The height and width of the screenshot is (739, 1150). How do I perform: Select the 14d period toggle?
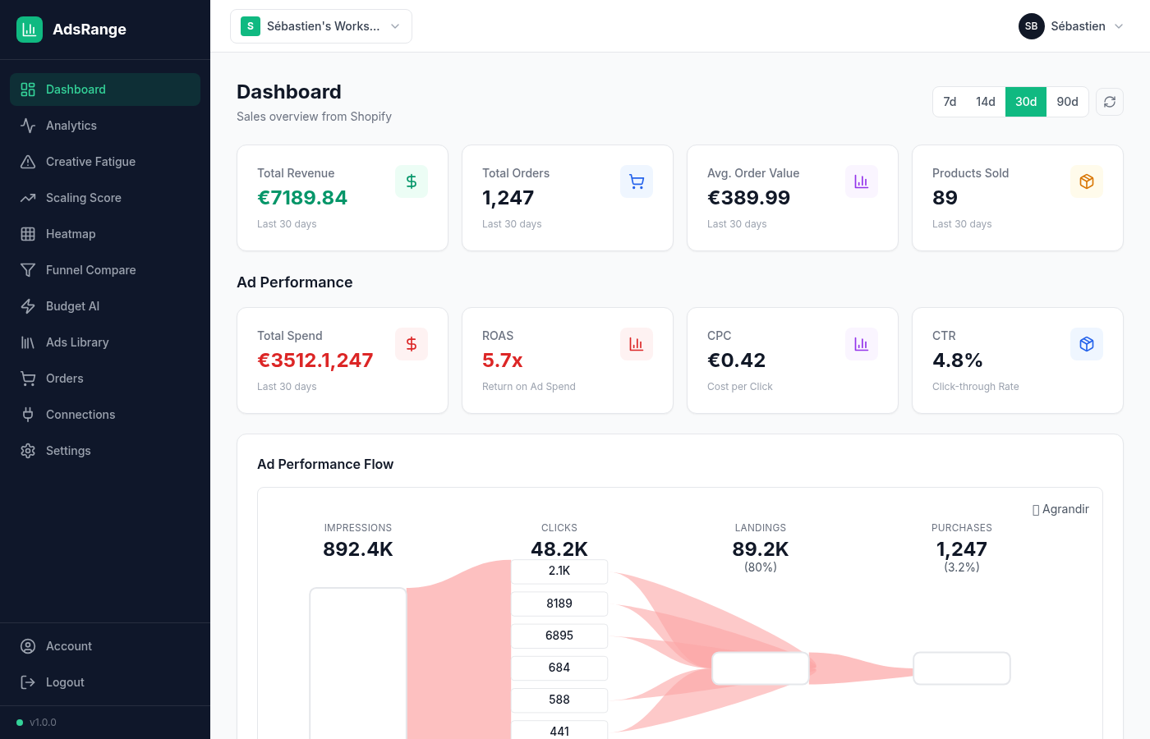pyautogui.click(x=986, y=101)
